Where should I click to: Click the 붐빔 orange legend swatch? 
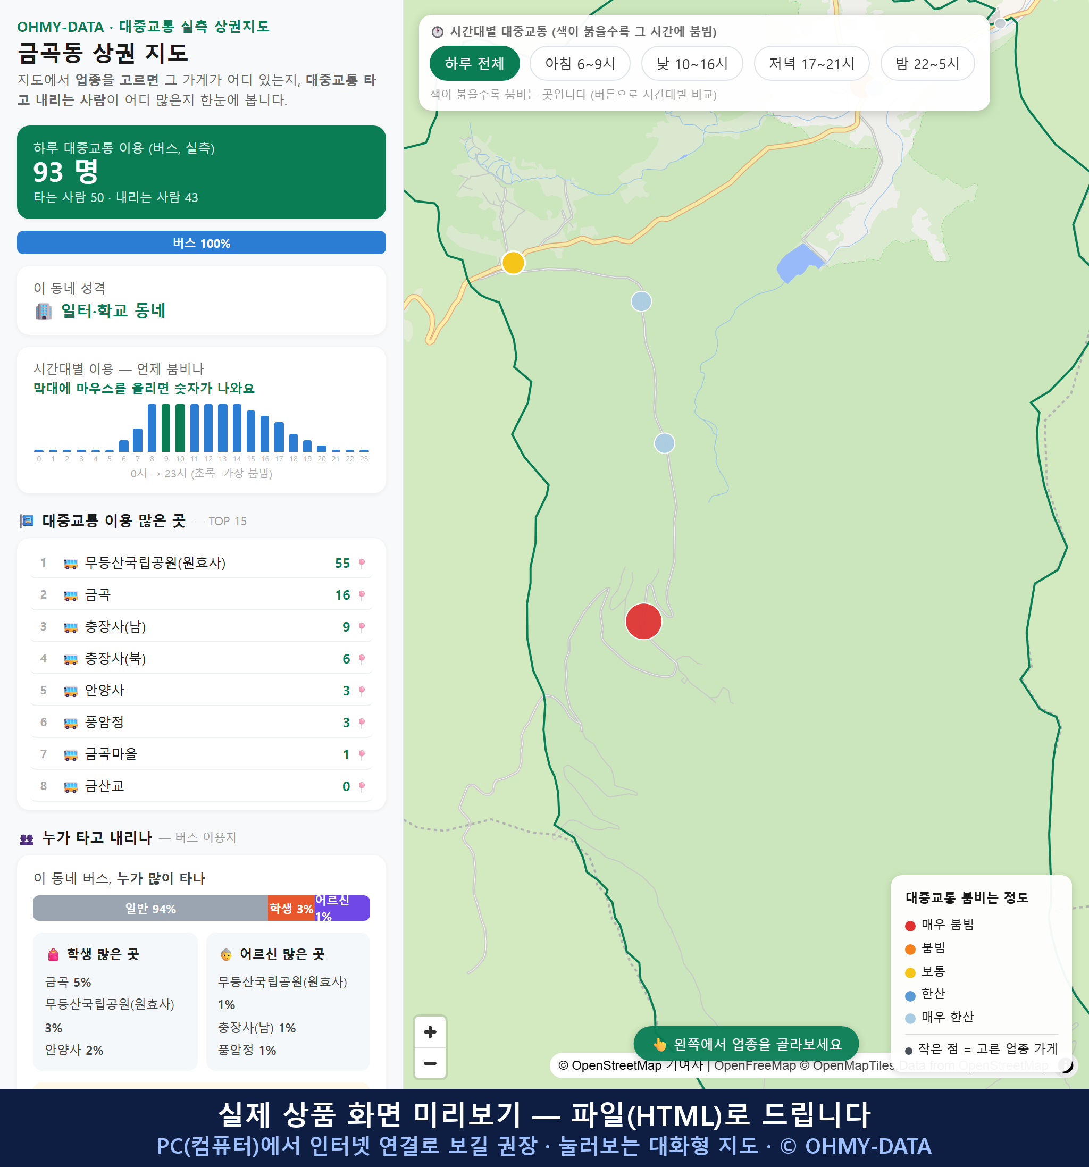pyautogui.click(x=910, y=949)
